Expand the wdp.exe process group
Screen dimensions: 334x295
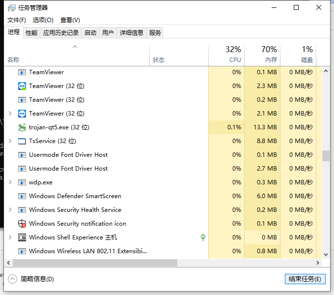(10, 182)
